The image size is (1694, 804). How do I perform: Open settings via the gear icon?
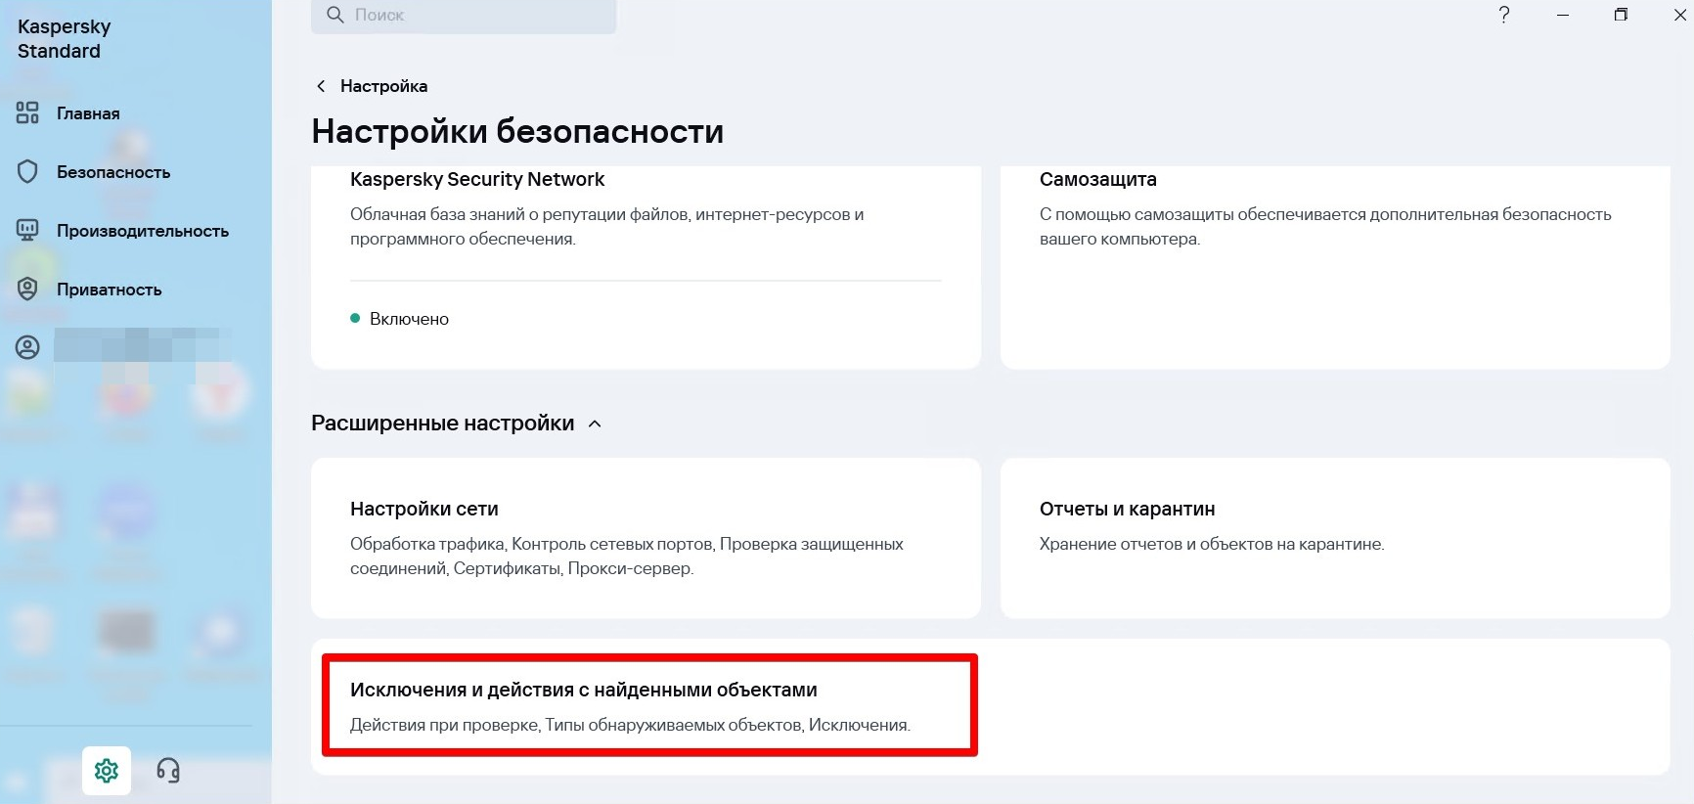107,771
